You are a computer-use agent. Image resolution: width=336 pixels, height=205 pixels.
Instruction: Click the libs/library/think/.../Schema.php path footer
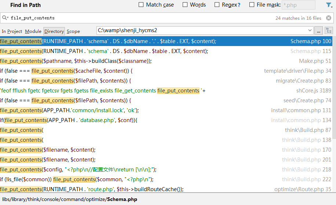click(x=70, y=199)
